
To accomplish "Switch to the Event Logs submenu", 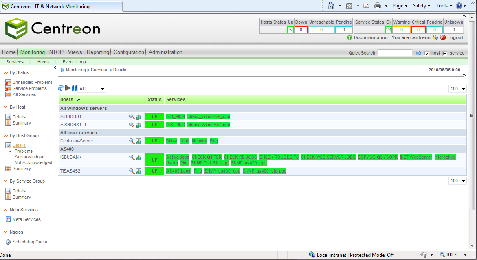I will (74, 62).
